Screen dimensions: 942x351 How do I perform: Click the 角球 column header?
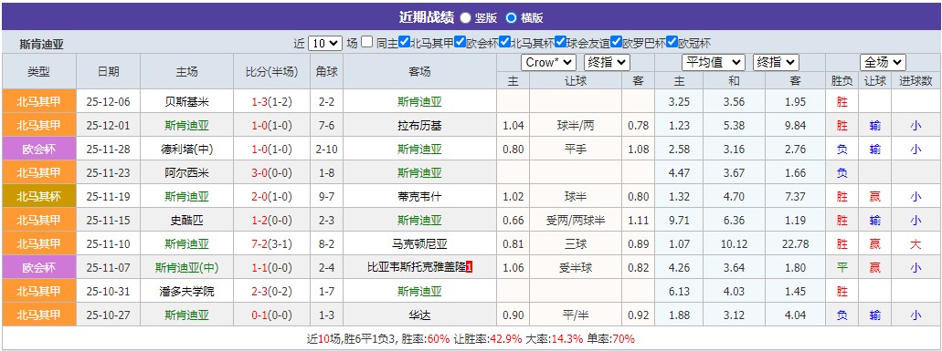click(326, 71)
